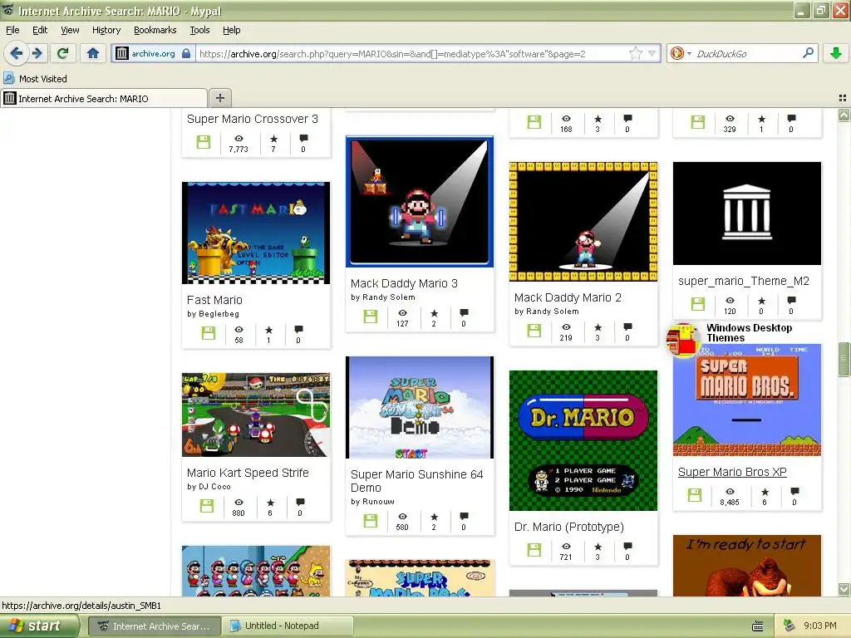
Task: Open the Bookmarks menu
Action: point(155,30)
